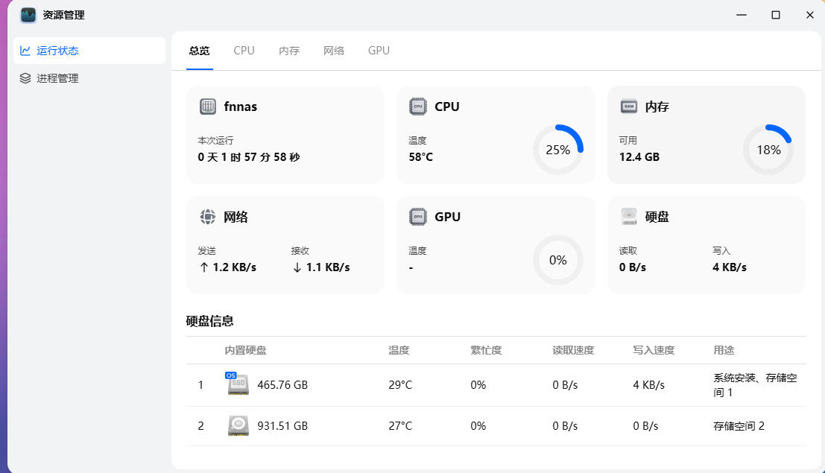The height and width of the screenshot is (473, 825).
Task: Click the 网络 card title
Action: tap(236, 217)
